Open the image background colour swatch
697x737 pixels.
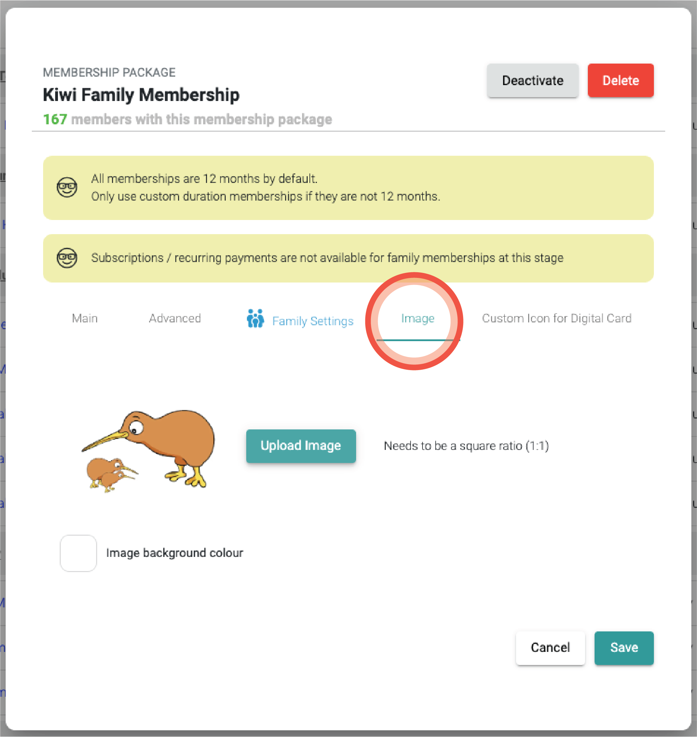78,553
